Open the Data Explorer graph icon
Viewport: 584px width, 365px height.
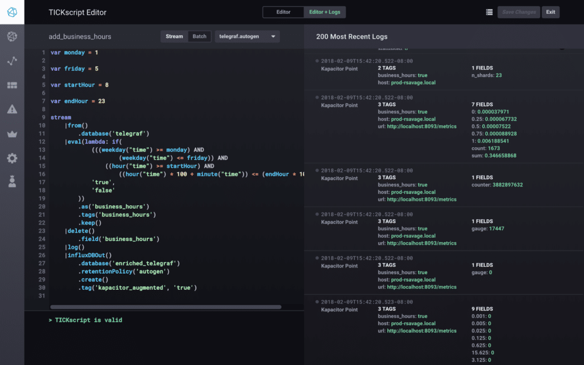[12, 60]
